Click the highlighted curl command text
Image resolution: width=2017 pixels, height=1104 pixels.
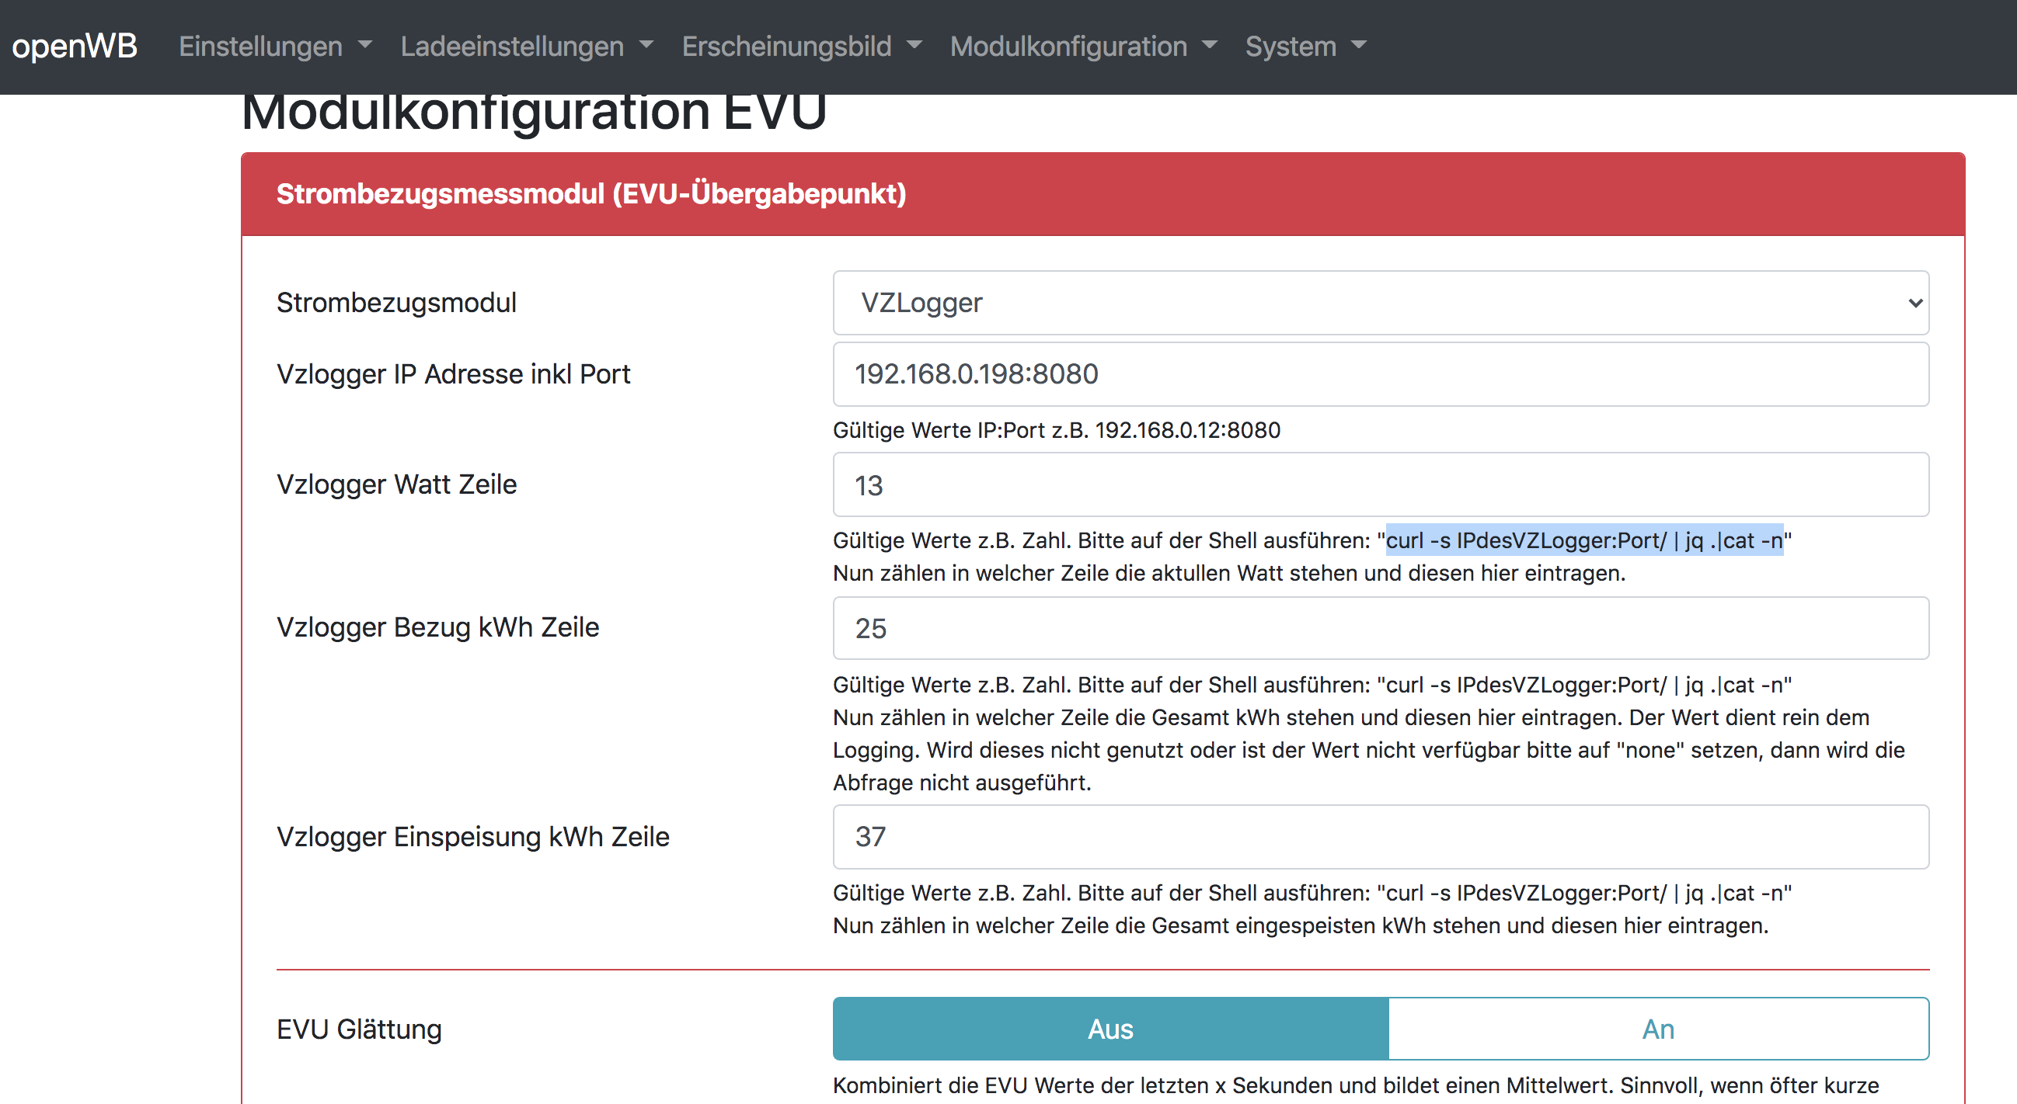pos(1583,540)
